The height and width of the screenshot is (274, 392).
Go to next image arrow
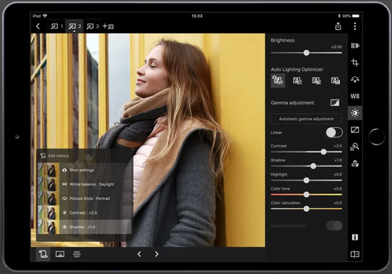pos(157,254)
